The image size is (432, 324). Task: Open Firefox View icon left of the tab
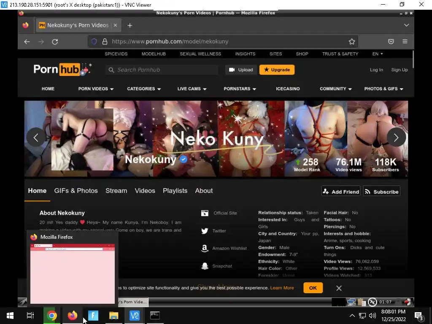coord(25,25)
